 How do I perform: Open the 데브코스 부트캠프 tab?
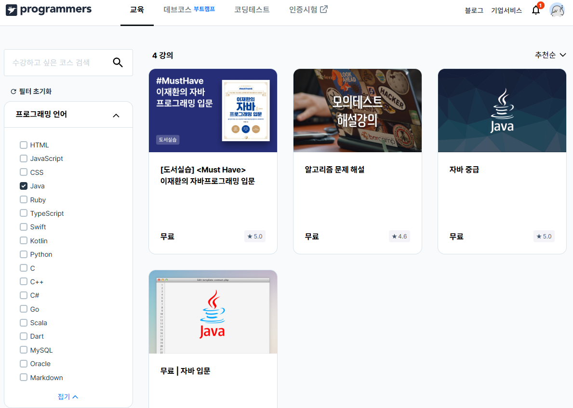(189, 10)
